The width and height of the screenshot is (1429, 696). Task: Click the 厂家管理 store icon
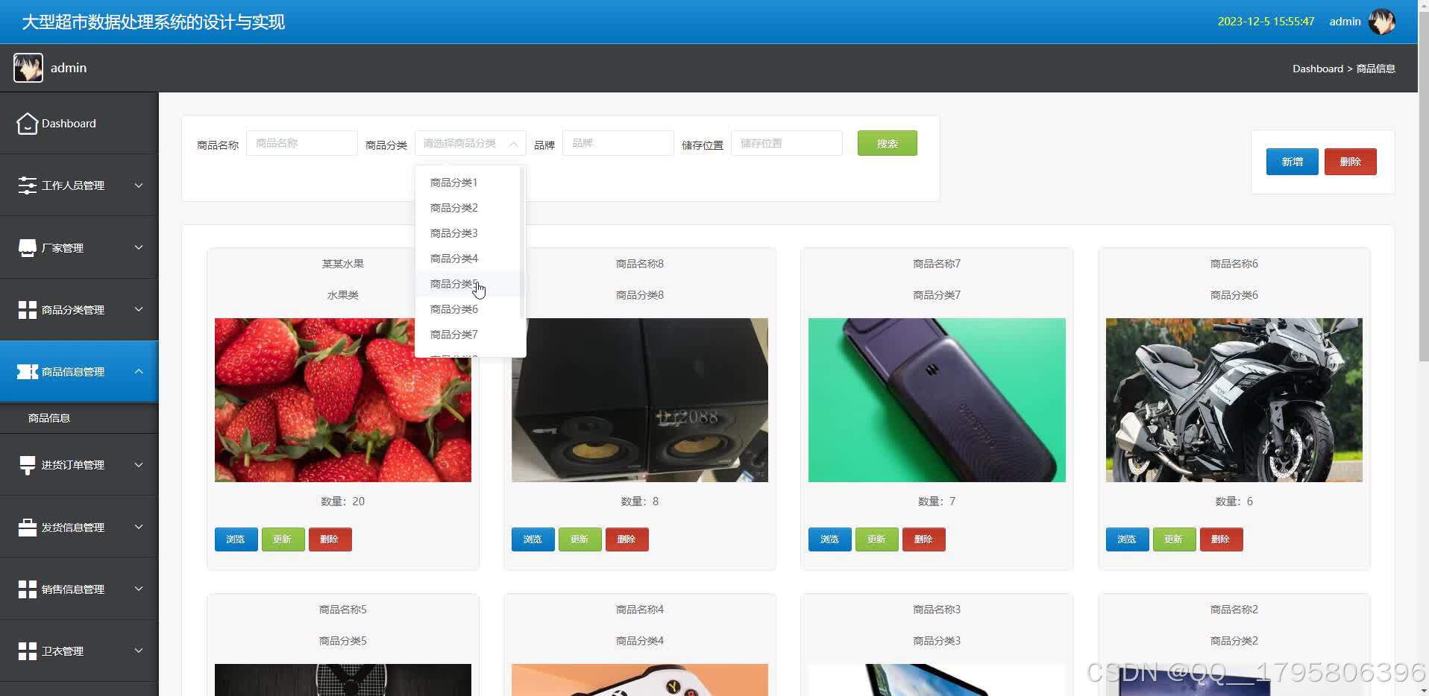(x=28, y=247)
